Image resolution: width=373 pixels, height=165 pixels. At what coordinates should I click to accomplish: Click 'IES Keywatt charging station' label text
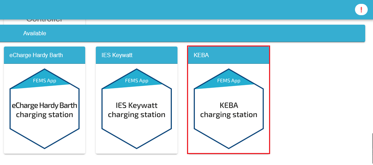point(136,110)
